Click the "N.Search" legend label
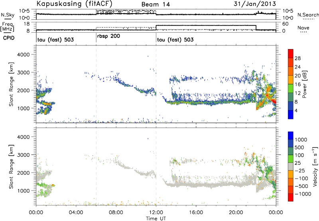The width and height of the screenshot is (319, 221). (308, 15)
